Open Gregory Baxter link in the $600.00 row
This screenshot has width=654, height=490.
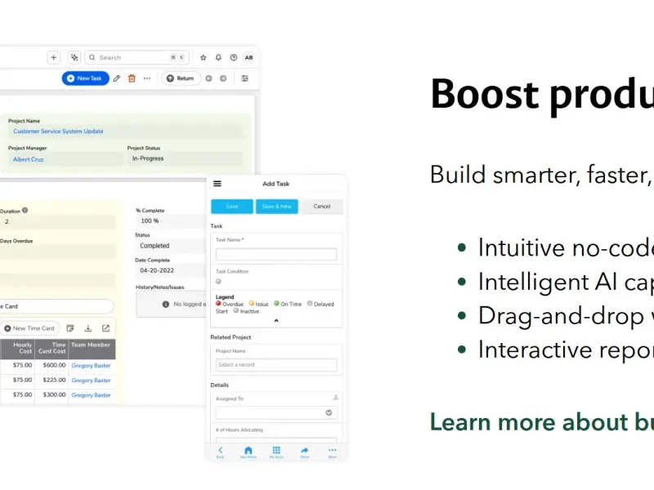pyautogui.click(x=91, y=365)
